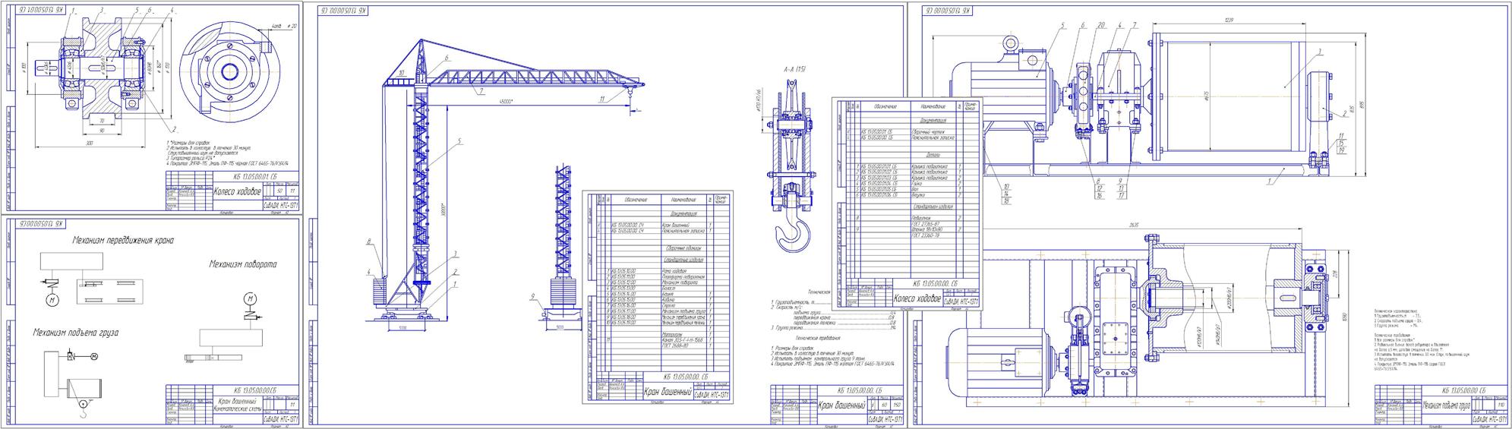Click the crane hook section view

[x=794, y=166]
